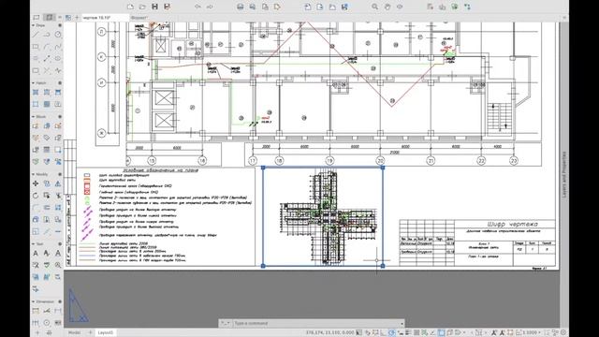Click the Save As icon in toolbar
This screenshot has height=337, width=599.
(167, 7)
